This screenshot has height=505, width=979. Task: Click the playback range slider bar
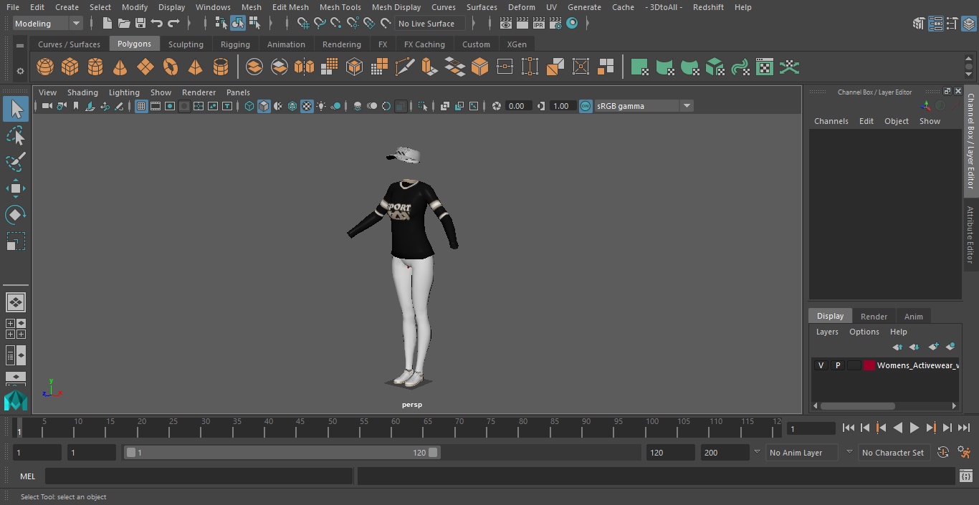tap(282, 453)
